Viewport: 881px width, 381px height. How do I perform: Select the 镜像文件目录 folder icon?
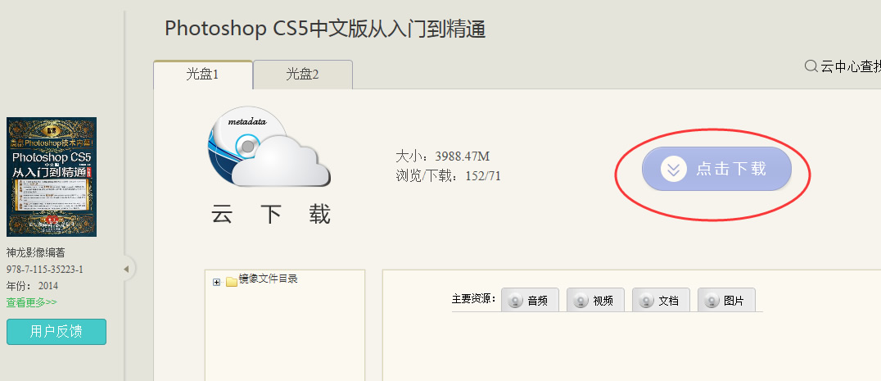pos(232,282)
